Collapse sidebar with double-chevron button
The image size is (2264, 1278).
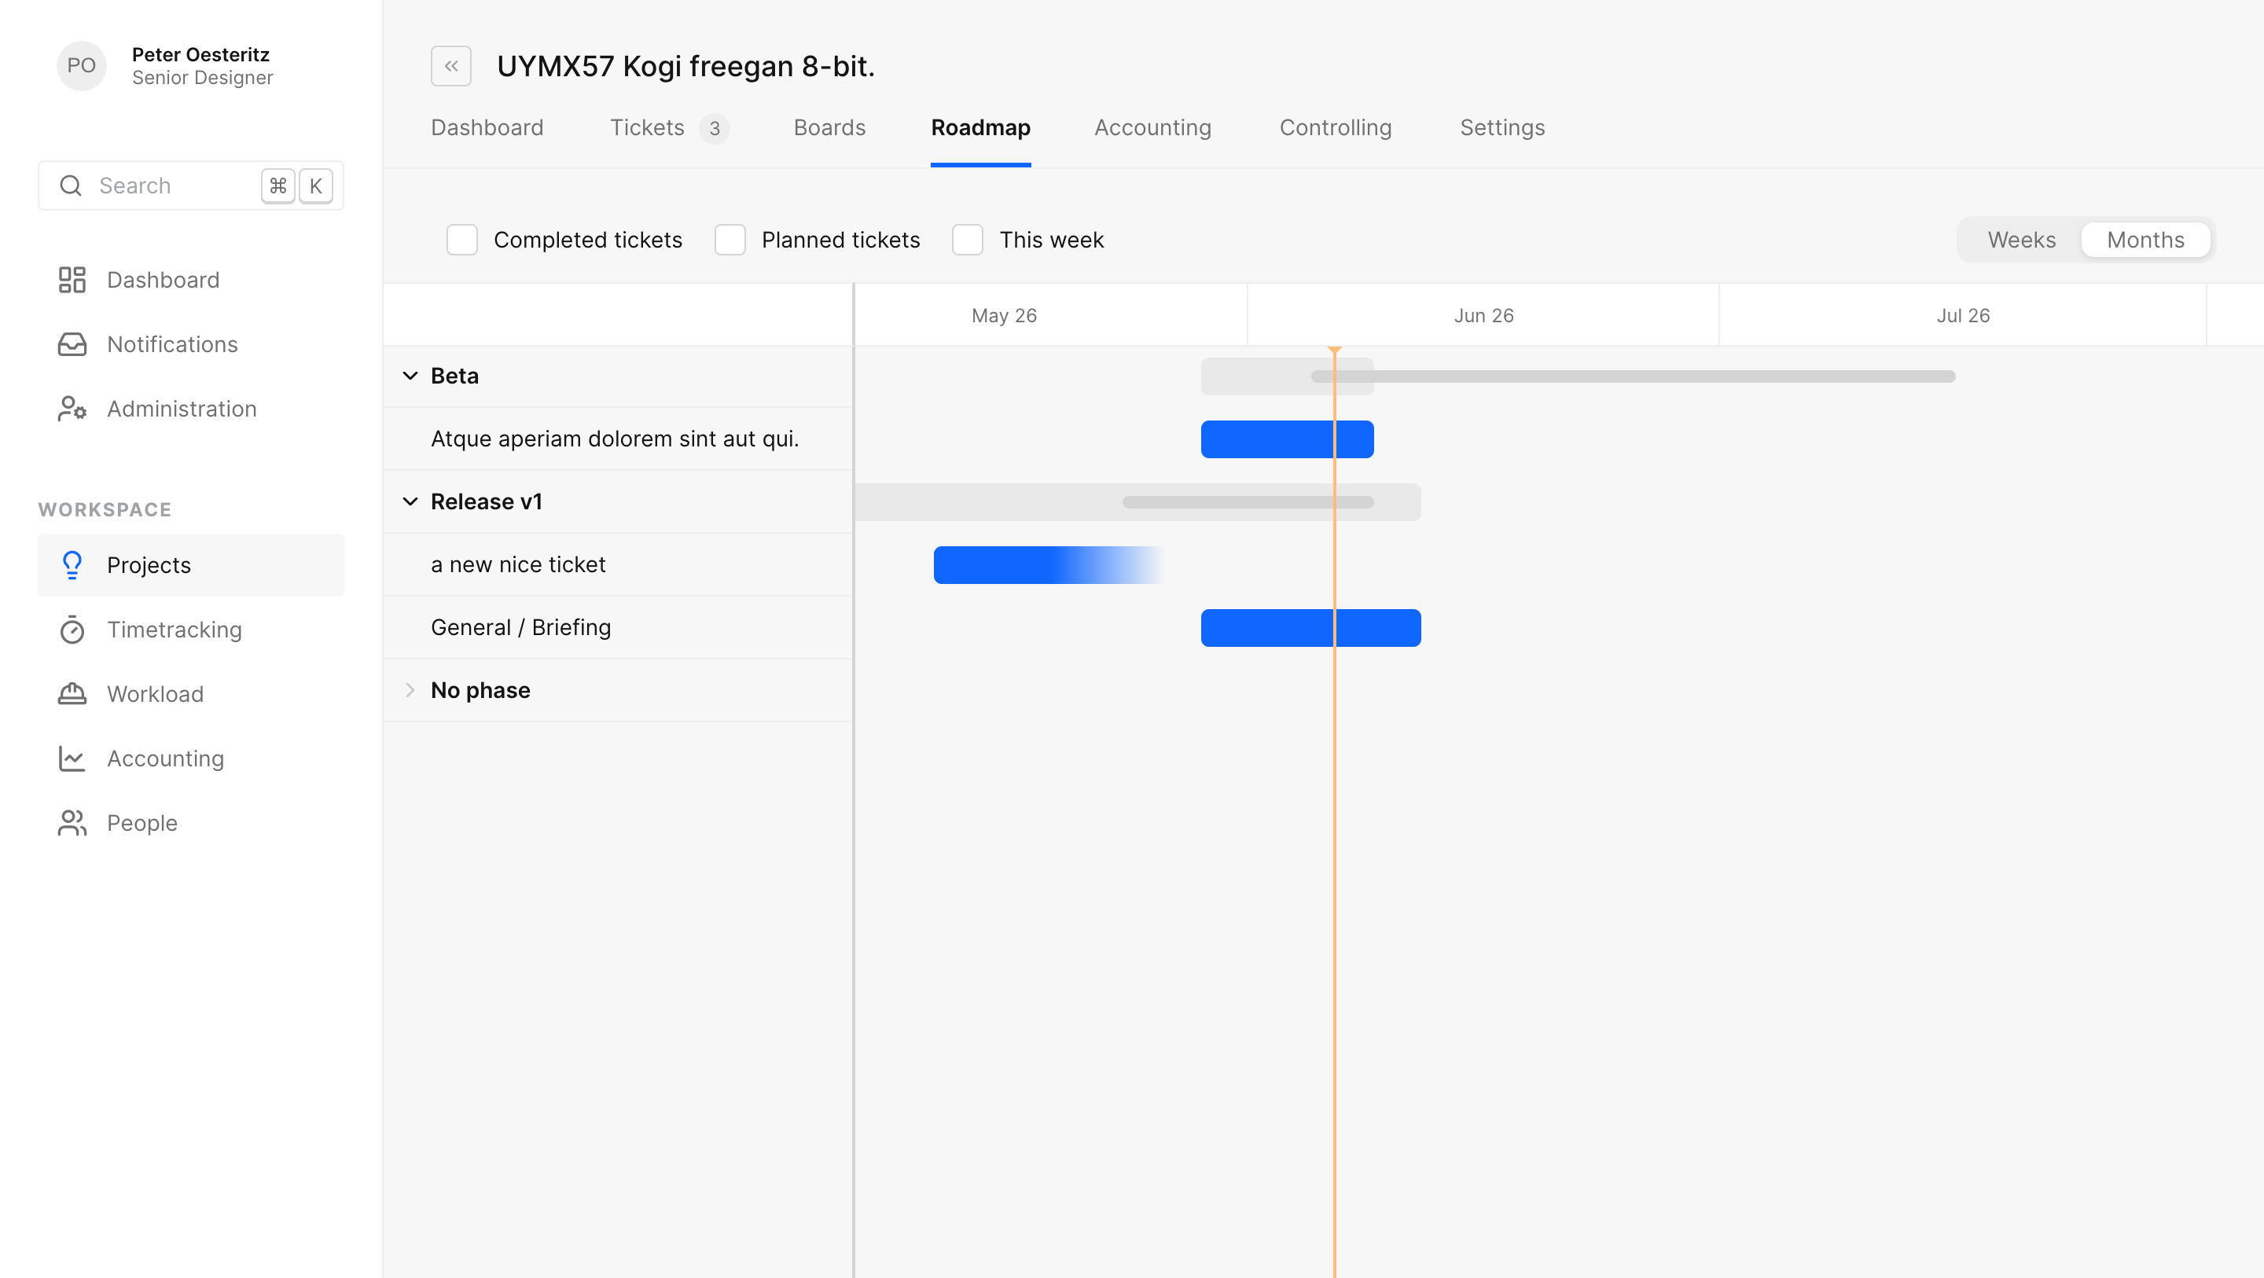pos(451,66)
